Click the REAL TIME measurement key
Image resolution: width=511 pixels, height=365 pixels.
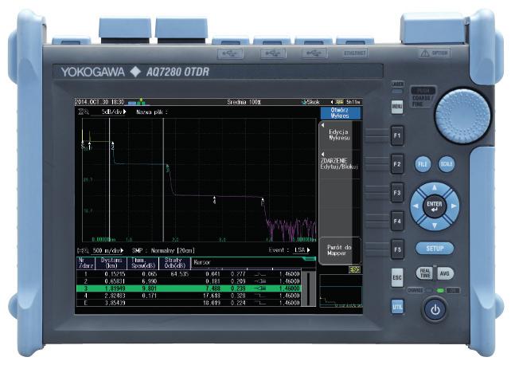pos(425,273)
